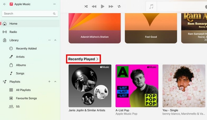Collapse the Library section chevron
This screenshot has width=207, height=120.
pyautogui.click(x=55, y=40)
